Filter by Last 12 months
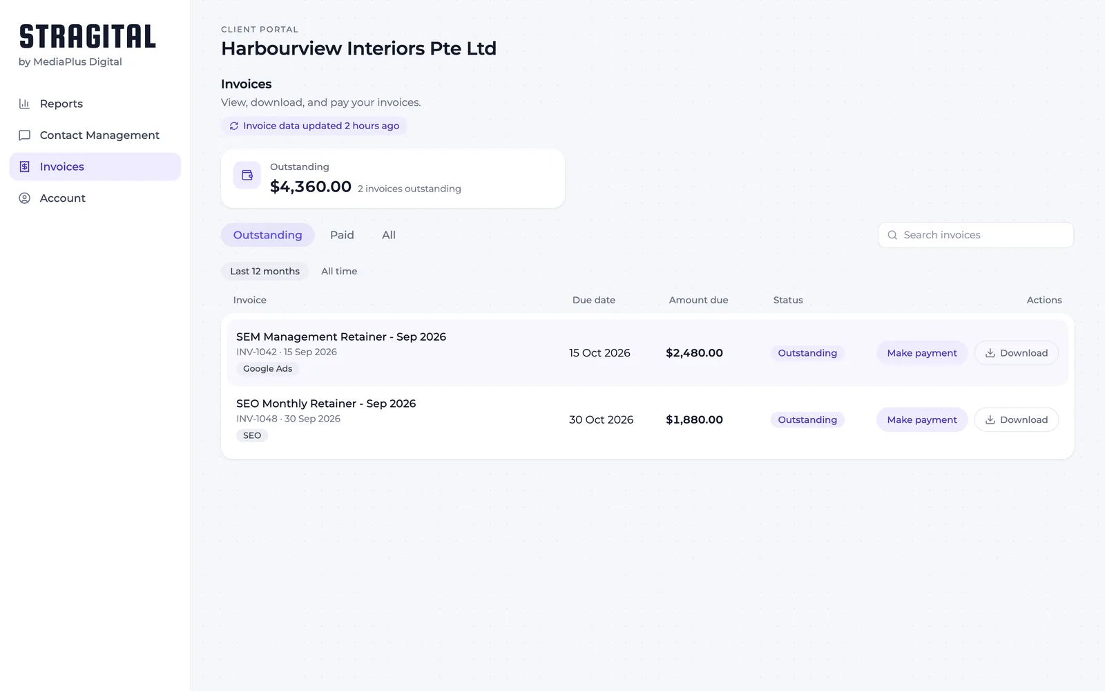 coord(265,272)
